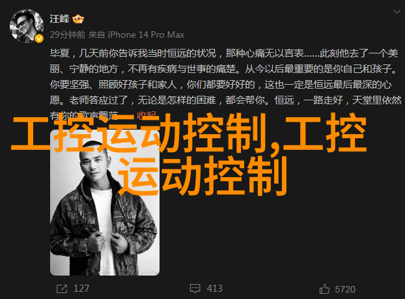Click the comment speech bubble icon
Viewport: 405px width, 299px height.
[x=195, y=289]
